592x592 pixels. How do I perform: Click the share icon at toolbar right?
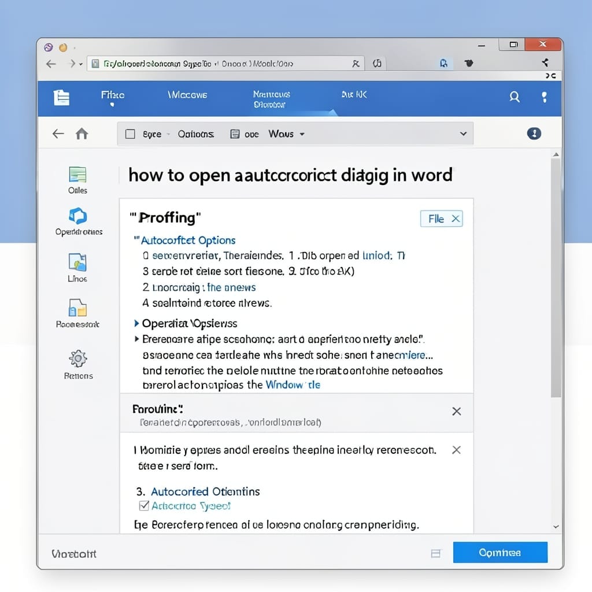coord(545,62)
